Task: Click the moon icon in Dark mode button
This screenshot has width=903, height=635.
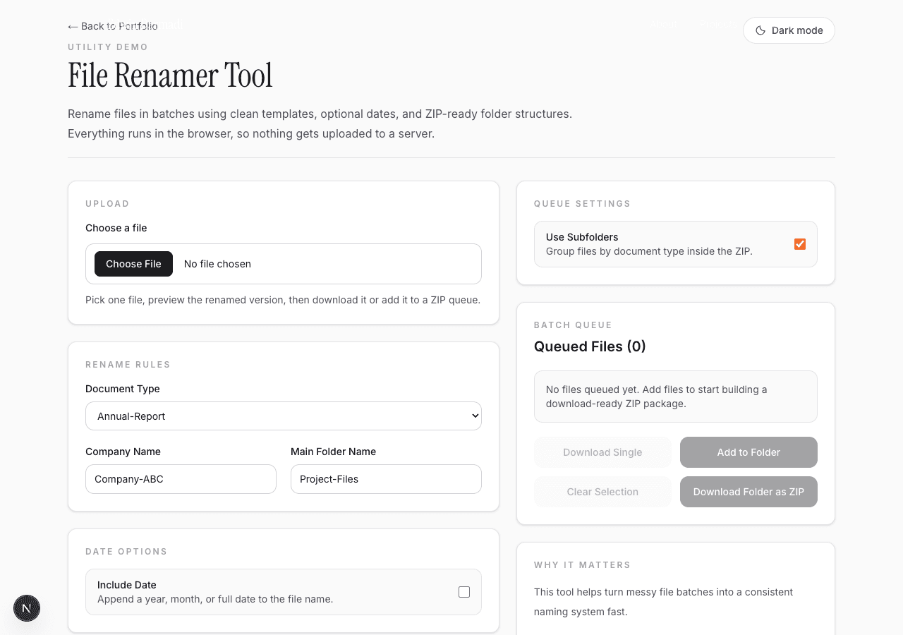Action: coord(760,30)
